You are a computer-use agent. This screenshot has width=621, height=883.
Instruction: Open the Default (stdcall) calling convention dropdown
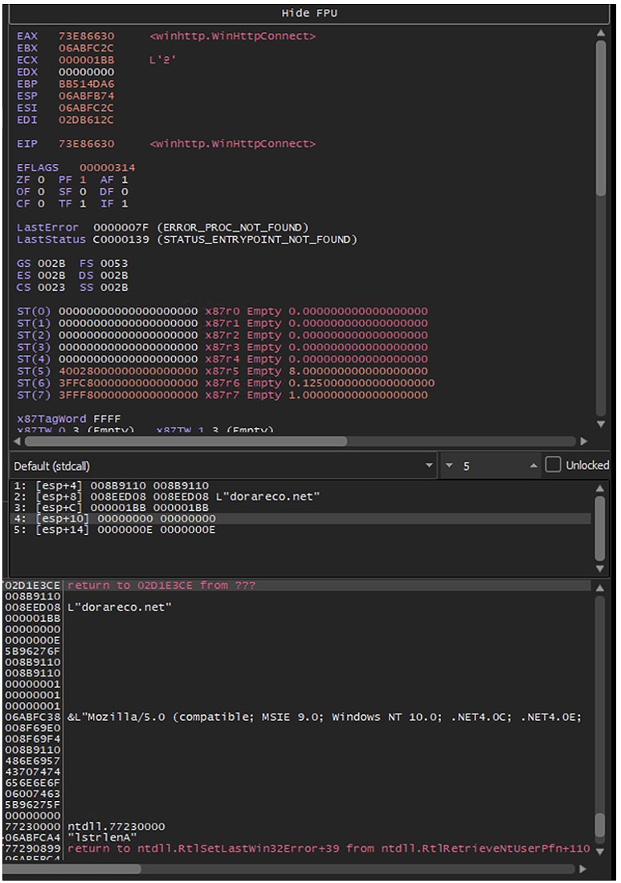tap(222, 466)
